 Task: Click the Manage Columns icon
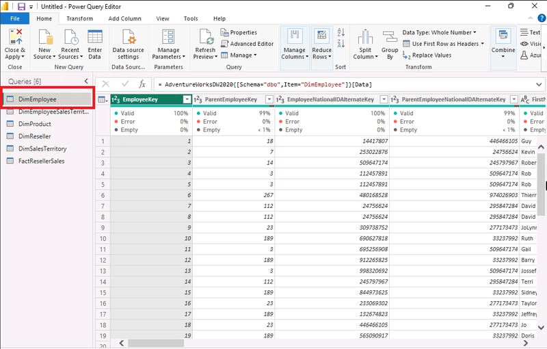tap(295, 37)
